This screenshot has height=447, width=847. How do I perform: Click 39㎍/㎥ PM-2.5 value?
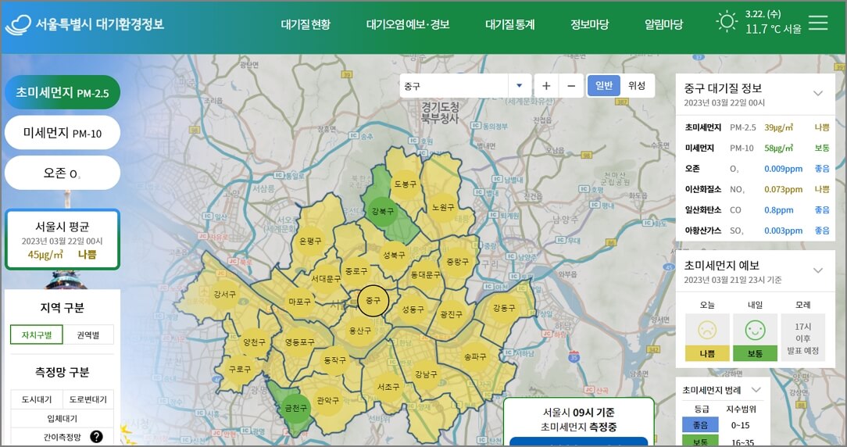click(778, 127)
